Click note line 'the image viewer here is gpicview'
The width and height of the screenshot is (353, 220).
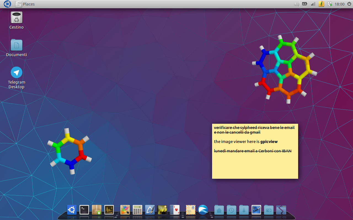pyautogui.click(x=246, y=142)
